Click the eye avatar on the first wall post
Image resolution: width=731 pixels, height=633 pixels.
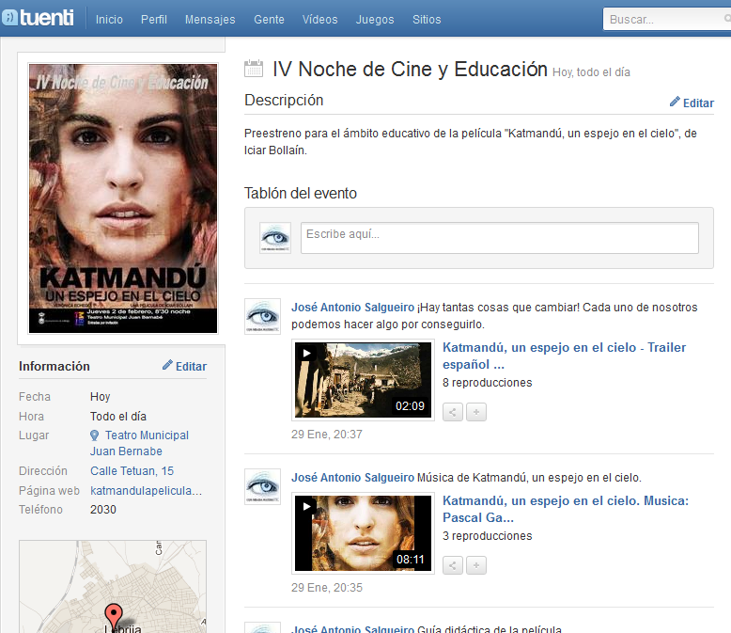pyautogui.click(x=262, y=316)
